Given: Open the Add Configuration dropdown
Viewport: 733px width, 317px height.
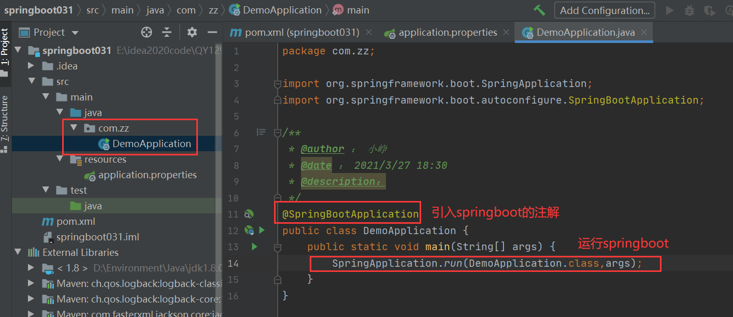Looking at the screenshot, I should click(605, 10).
